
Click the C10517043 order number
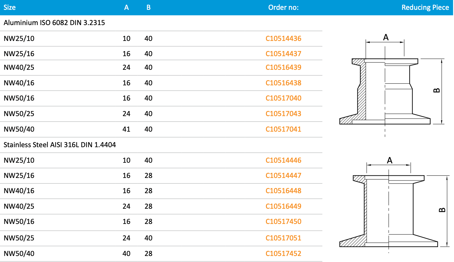coord(283,114)
